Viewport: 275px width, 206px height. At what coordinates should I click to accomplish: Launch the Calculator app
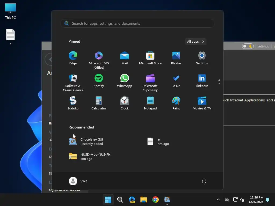pos(99,103)
